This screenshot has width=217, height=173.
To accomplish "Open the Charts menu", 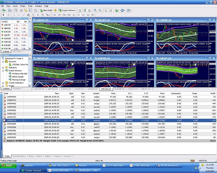I will tap(23, 6).
